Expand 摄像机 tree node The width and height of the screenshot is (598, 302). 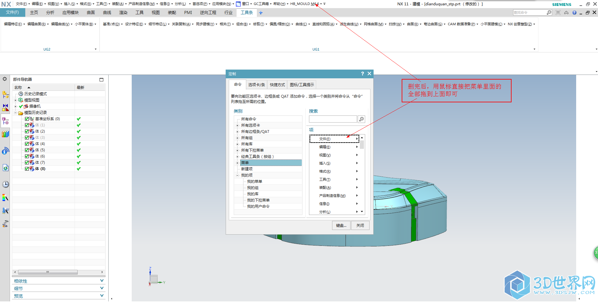click(15, 106)
